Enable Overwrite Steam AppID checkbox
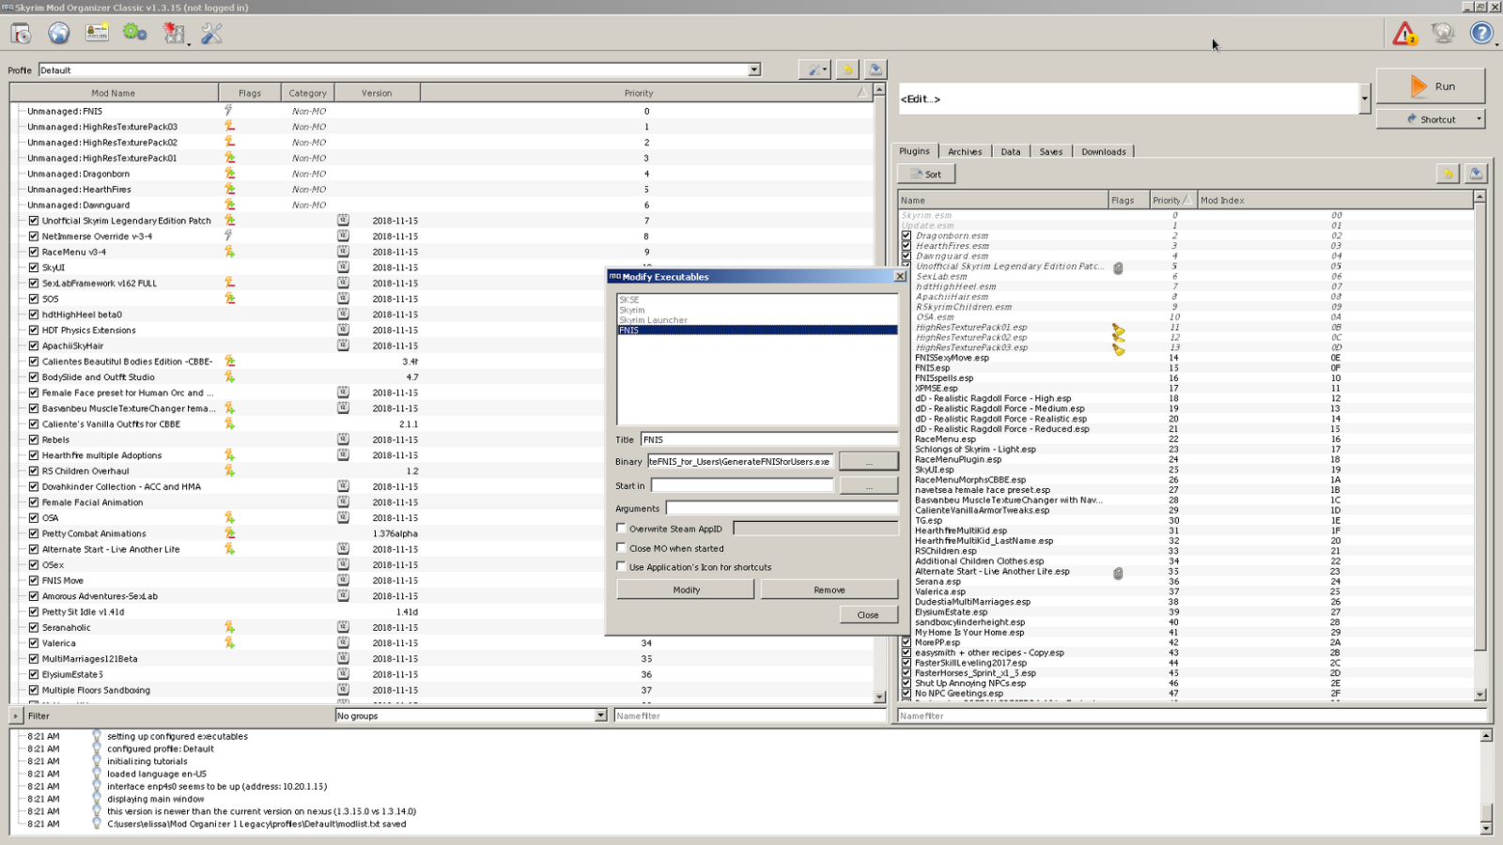 (x=621, y=528)
